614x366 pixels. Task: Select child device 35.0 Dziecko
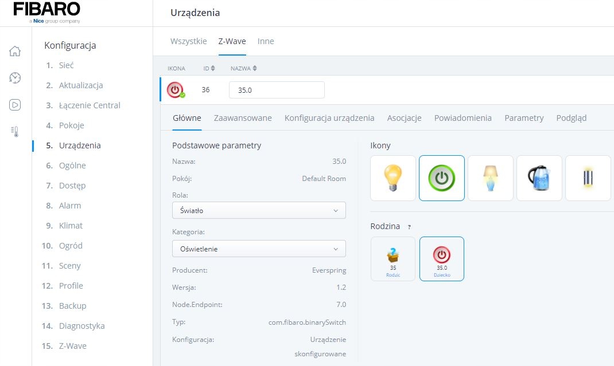click(442, 258)
